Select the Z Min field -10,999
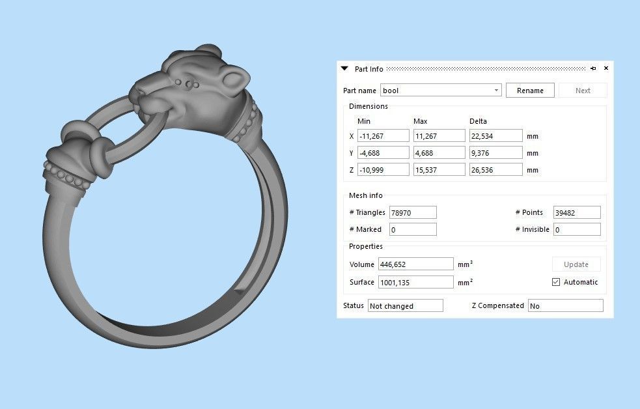The image size is (640, 409). (383, 169)
